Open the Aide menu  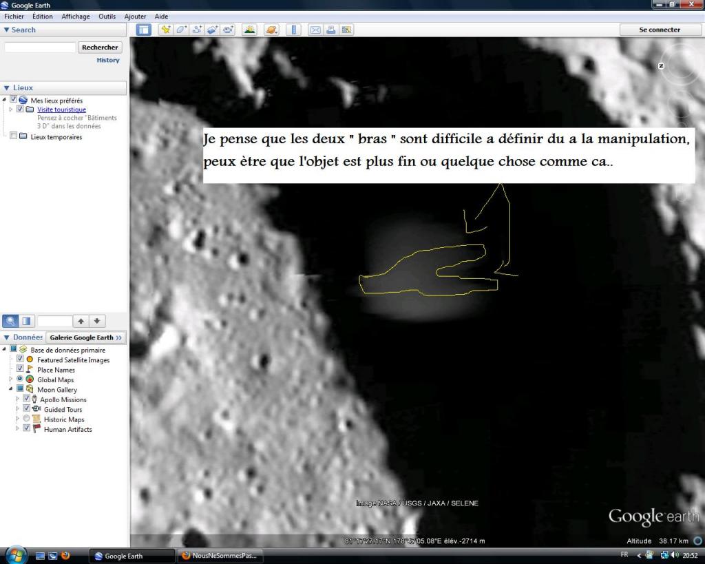161,17
